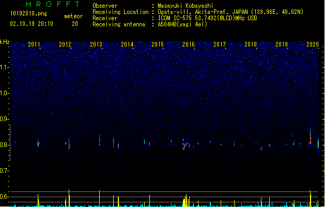325x207 pixels.
Task: Click the 2017 time marker
Action: (x=220, y=45)
